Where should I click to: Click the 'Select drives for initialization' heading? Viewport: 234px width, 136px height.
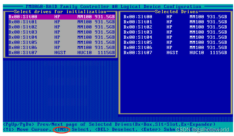coord(60,12)
